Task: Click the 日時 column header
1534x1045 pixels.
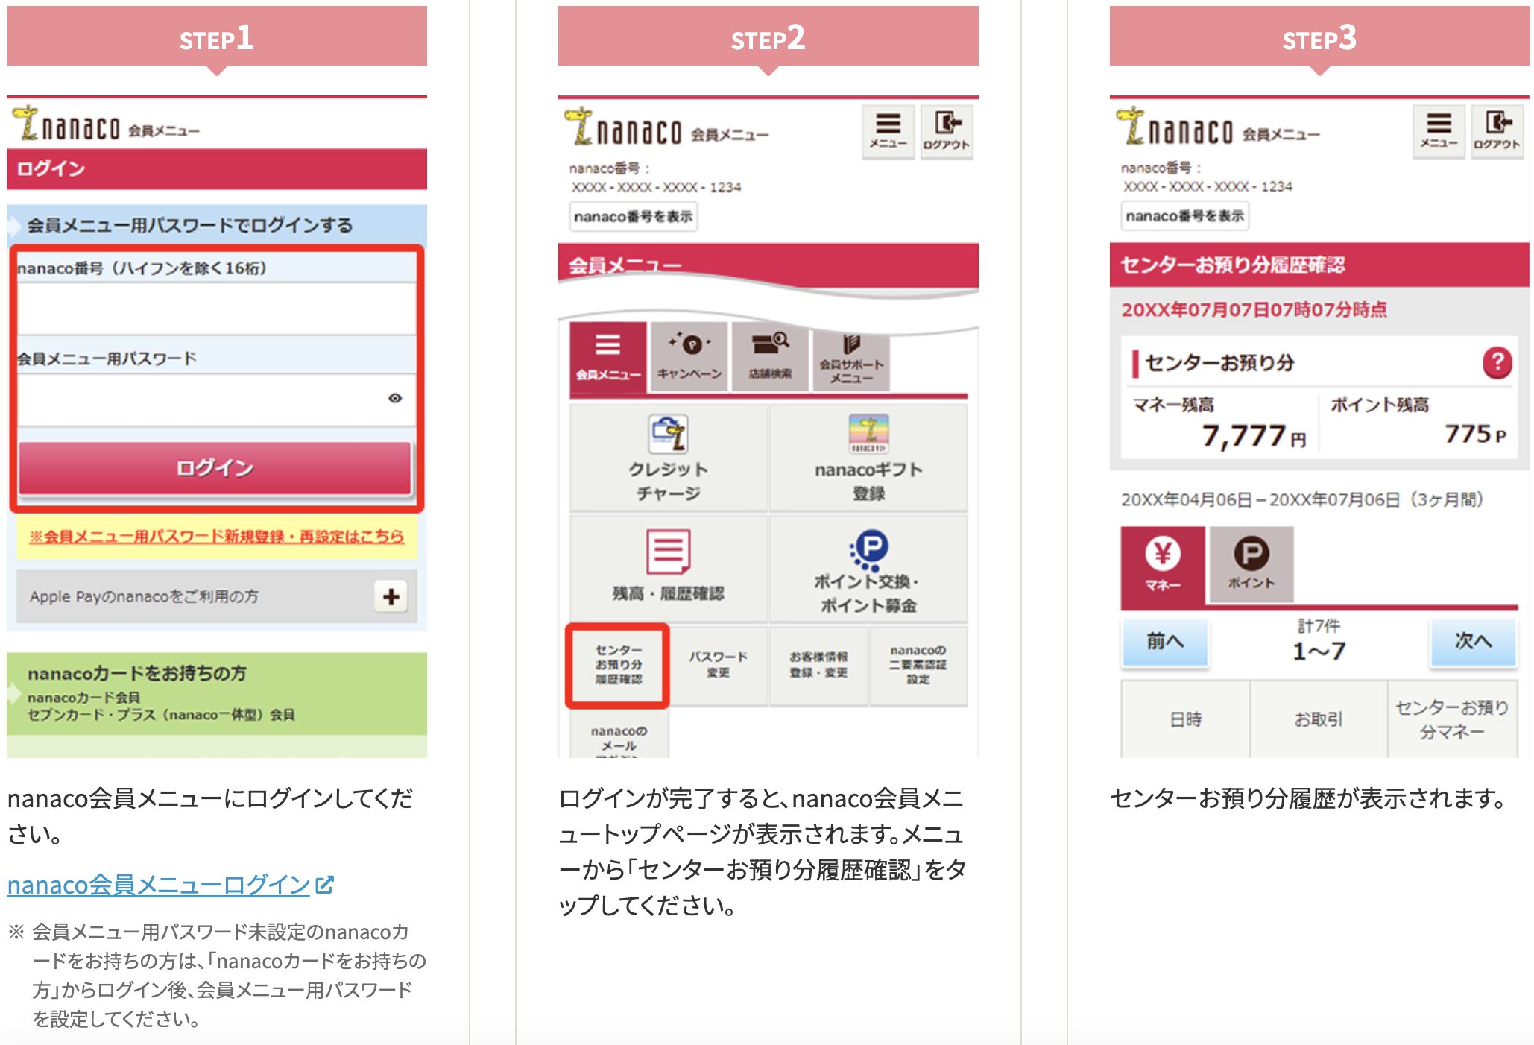Action: pyautogui.click(x=1186, y=719)
